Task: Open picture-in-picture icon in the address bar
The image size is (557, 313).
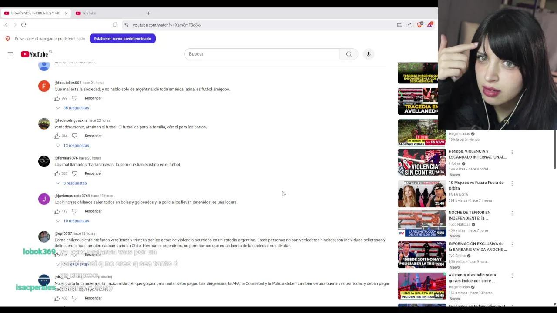Action: (399, 25)
